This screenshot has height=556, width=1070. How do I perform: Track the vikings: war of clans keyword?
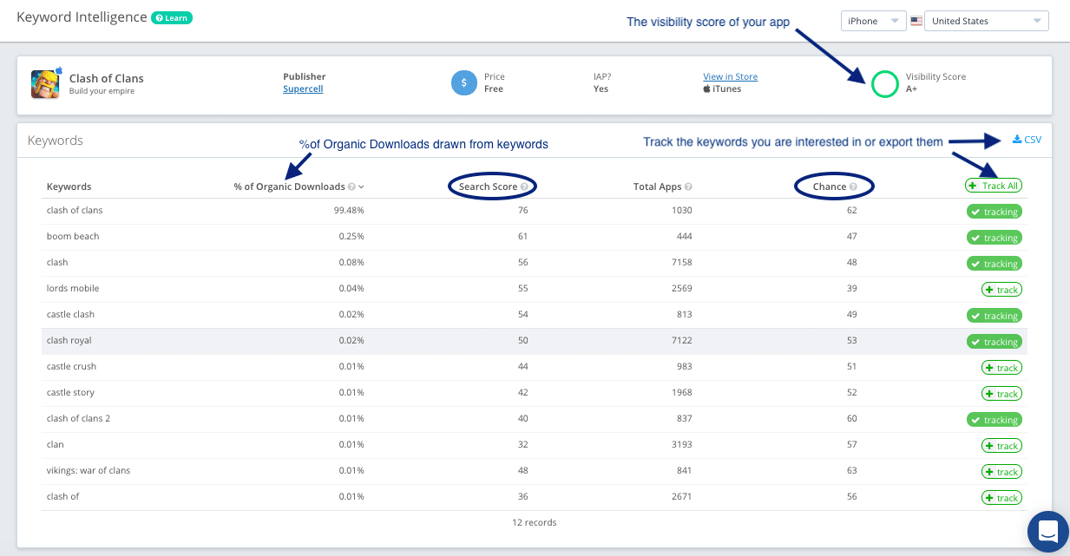(1001, 472)
